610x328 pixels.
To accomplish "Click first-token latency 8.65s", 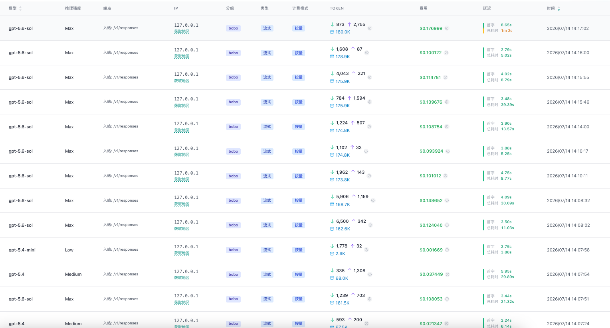I will (x=506, y=25).
